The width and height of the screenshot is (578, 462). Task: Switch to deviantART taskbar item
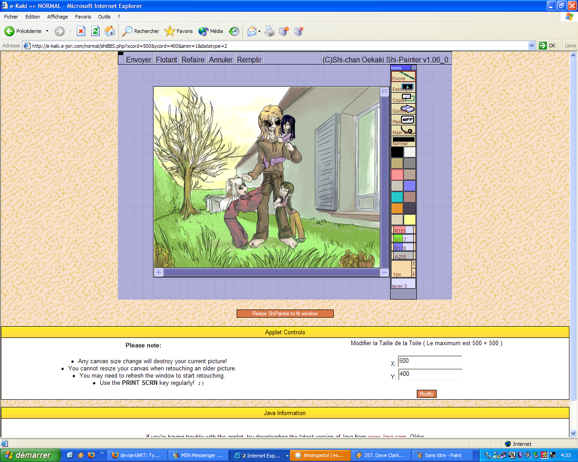click(x=138, y=455)
